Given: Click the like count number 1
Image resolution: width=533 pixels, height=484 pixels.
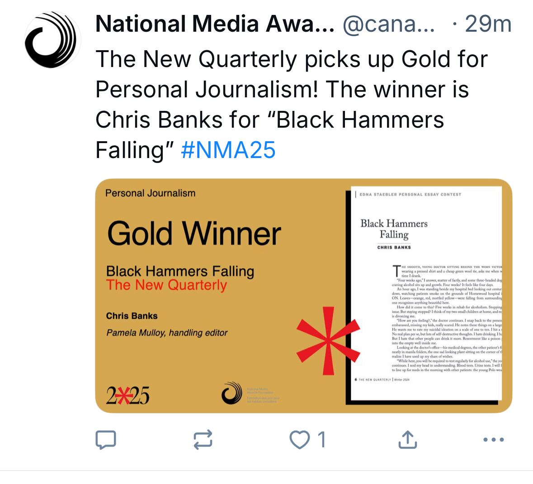Looking at the screenshot, I should (x=321, y=440).
